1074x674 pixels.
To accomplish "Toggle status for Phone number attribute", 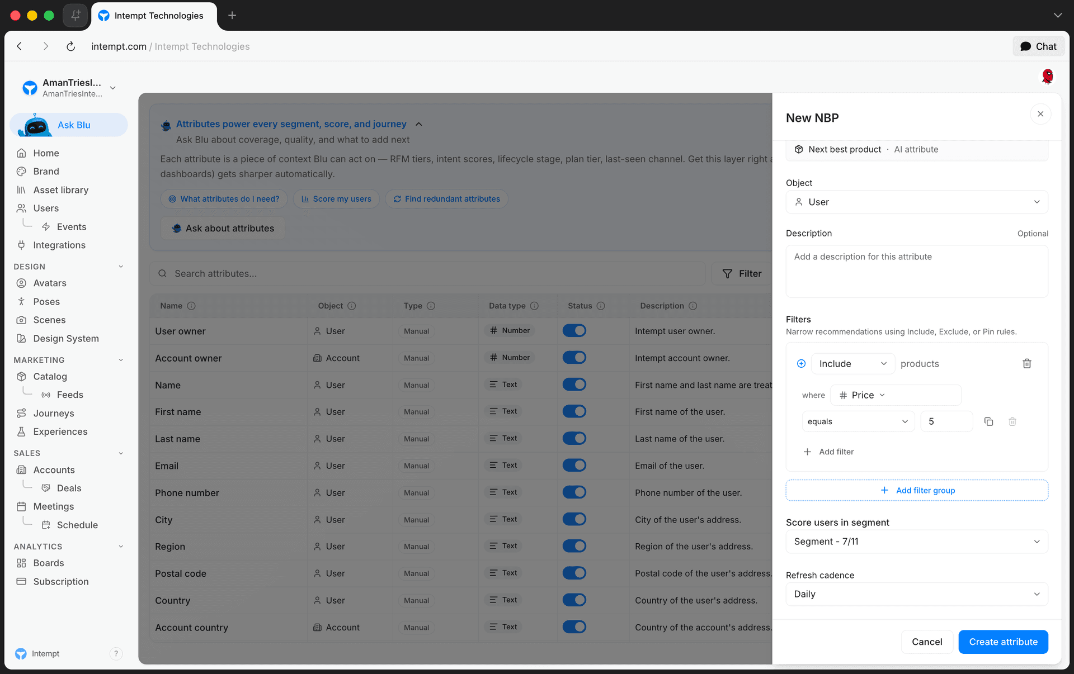I will pos(574,492).
